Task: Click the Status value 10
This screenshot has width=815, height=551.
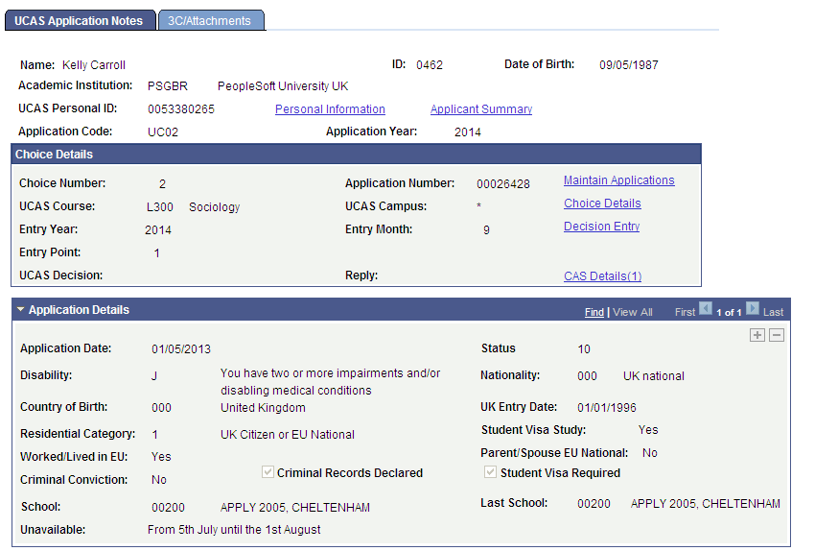Action: click(584, 349)
